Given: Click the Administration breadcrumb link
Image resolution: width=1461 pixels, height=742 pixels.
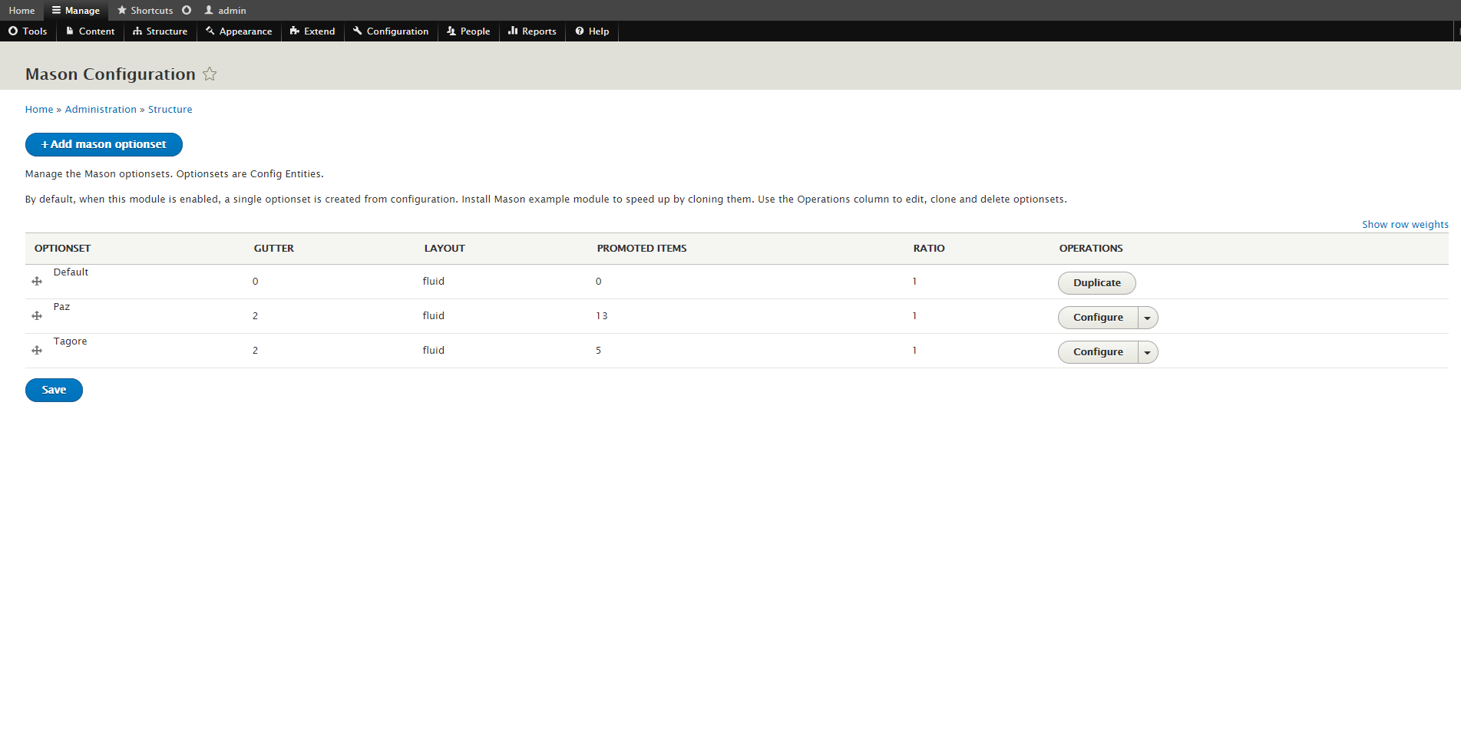Looking at the screenshot, I should [x=101, y=110].
